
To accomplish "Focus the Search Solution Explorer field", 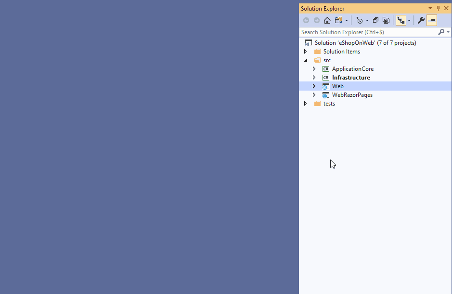I will 368,32.
